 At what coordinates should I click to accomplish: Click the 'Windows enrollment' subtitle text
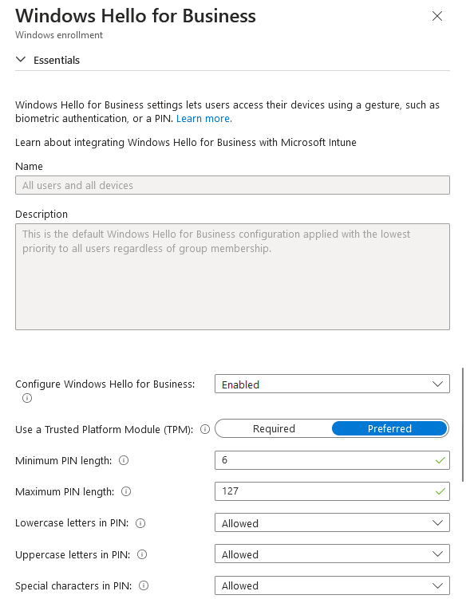coord(59,35)
